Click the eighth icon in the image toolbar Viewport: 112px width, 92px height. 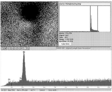[25, 48]
